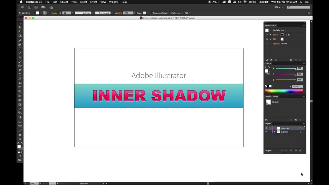Click the Spotlight search icon in menu bar
This screenshot has width=329, height=185.
[301, 2]
